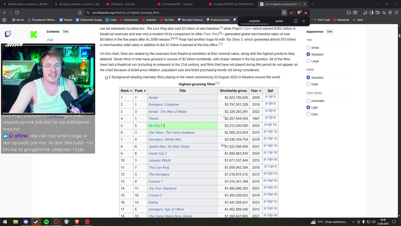The height and width of the screenshot is (226, 401).
Task: Sort table by Title column
Action: [x=182, y=91]
